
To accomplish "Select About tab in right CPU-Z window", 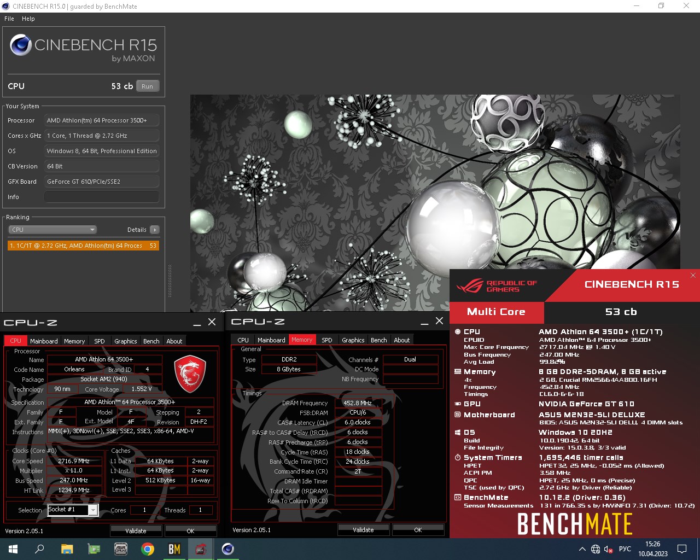I will [x=402, y=340].
